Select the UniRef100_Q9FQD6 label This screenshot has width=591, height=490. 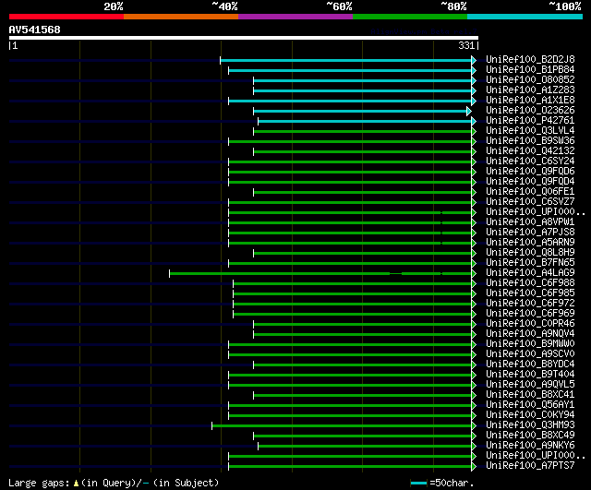click(x=530, y=172)
